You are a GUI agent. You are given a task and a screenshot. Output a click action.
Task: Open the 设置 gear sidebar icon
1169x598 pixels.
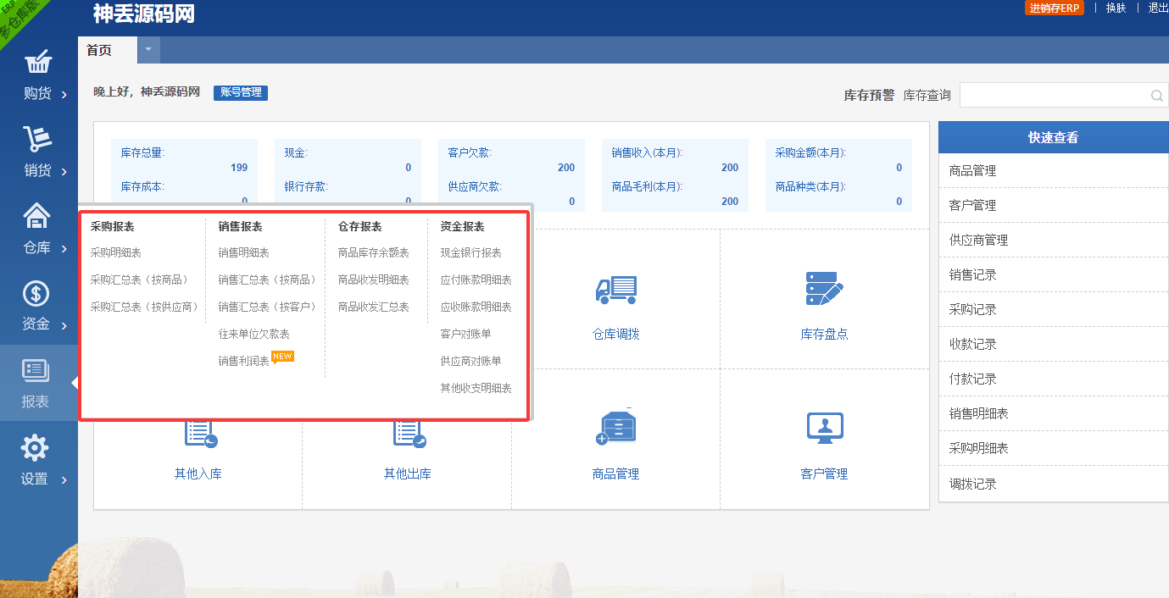coord(35,448)
